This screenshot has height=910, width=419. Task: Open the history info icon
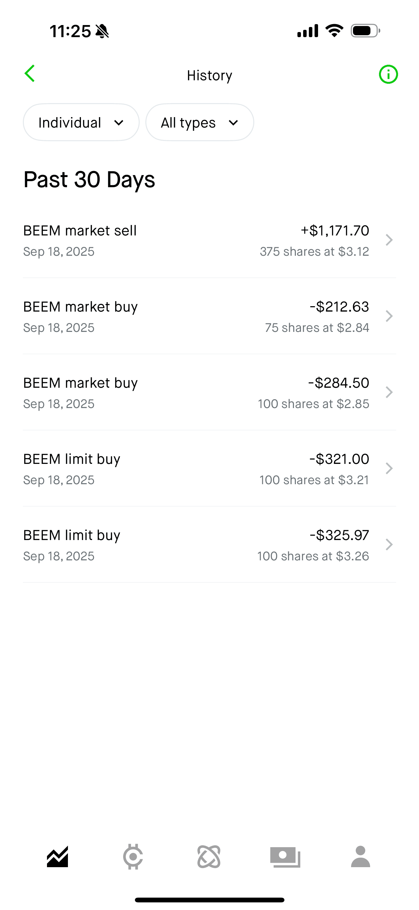click(x=388, y=75)
